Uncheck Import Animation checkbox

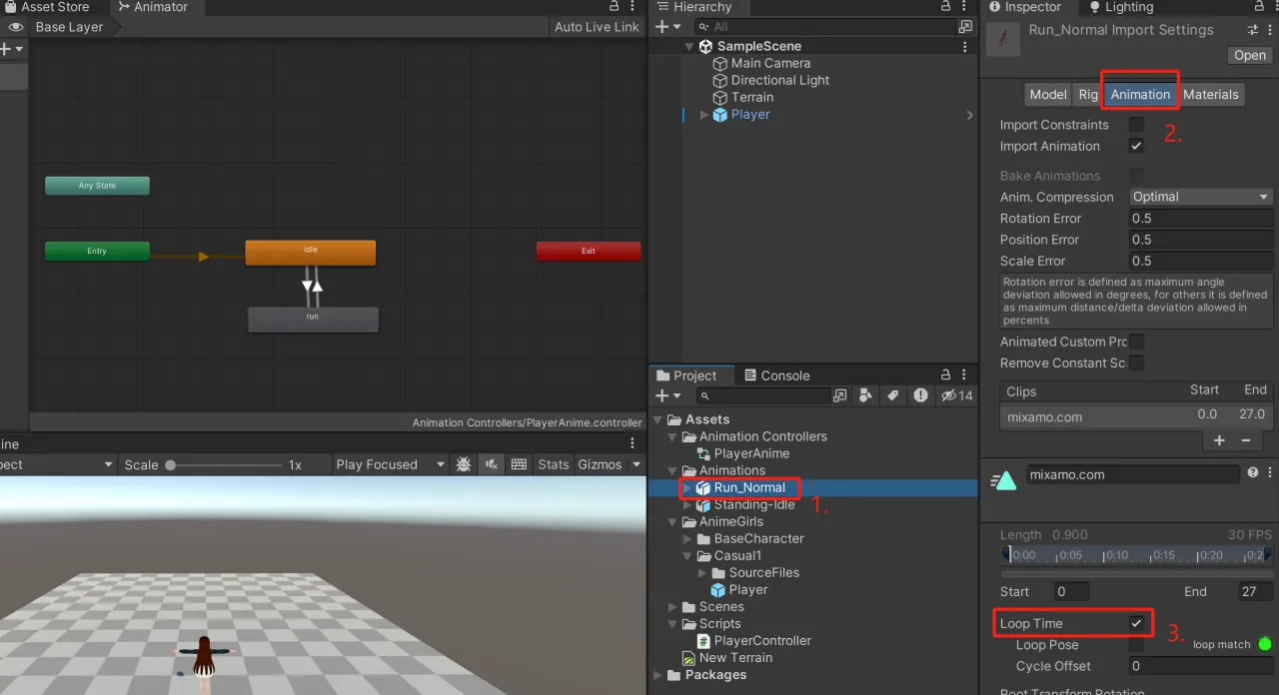click(x=1136, y=146)
